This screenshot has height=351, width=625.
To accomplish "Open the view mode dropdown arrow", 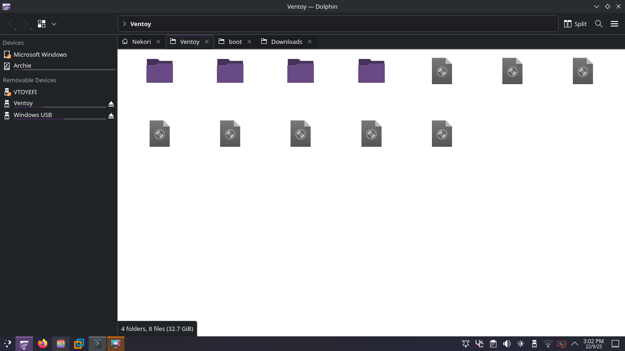I will 54,24.
